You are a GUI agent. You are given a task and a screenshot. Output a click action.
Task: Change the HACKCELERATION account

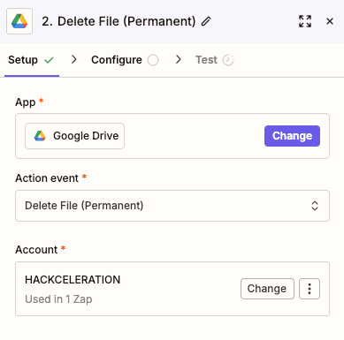267,289
